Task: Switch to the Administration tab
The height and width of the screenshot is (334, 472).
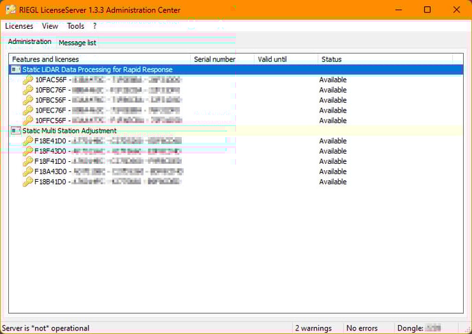Action: pyautogui.click(x=29, y=42)
